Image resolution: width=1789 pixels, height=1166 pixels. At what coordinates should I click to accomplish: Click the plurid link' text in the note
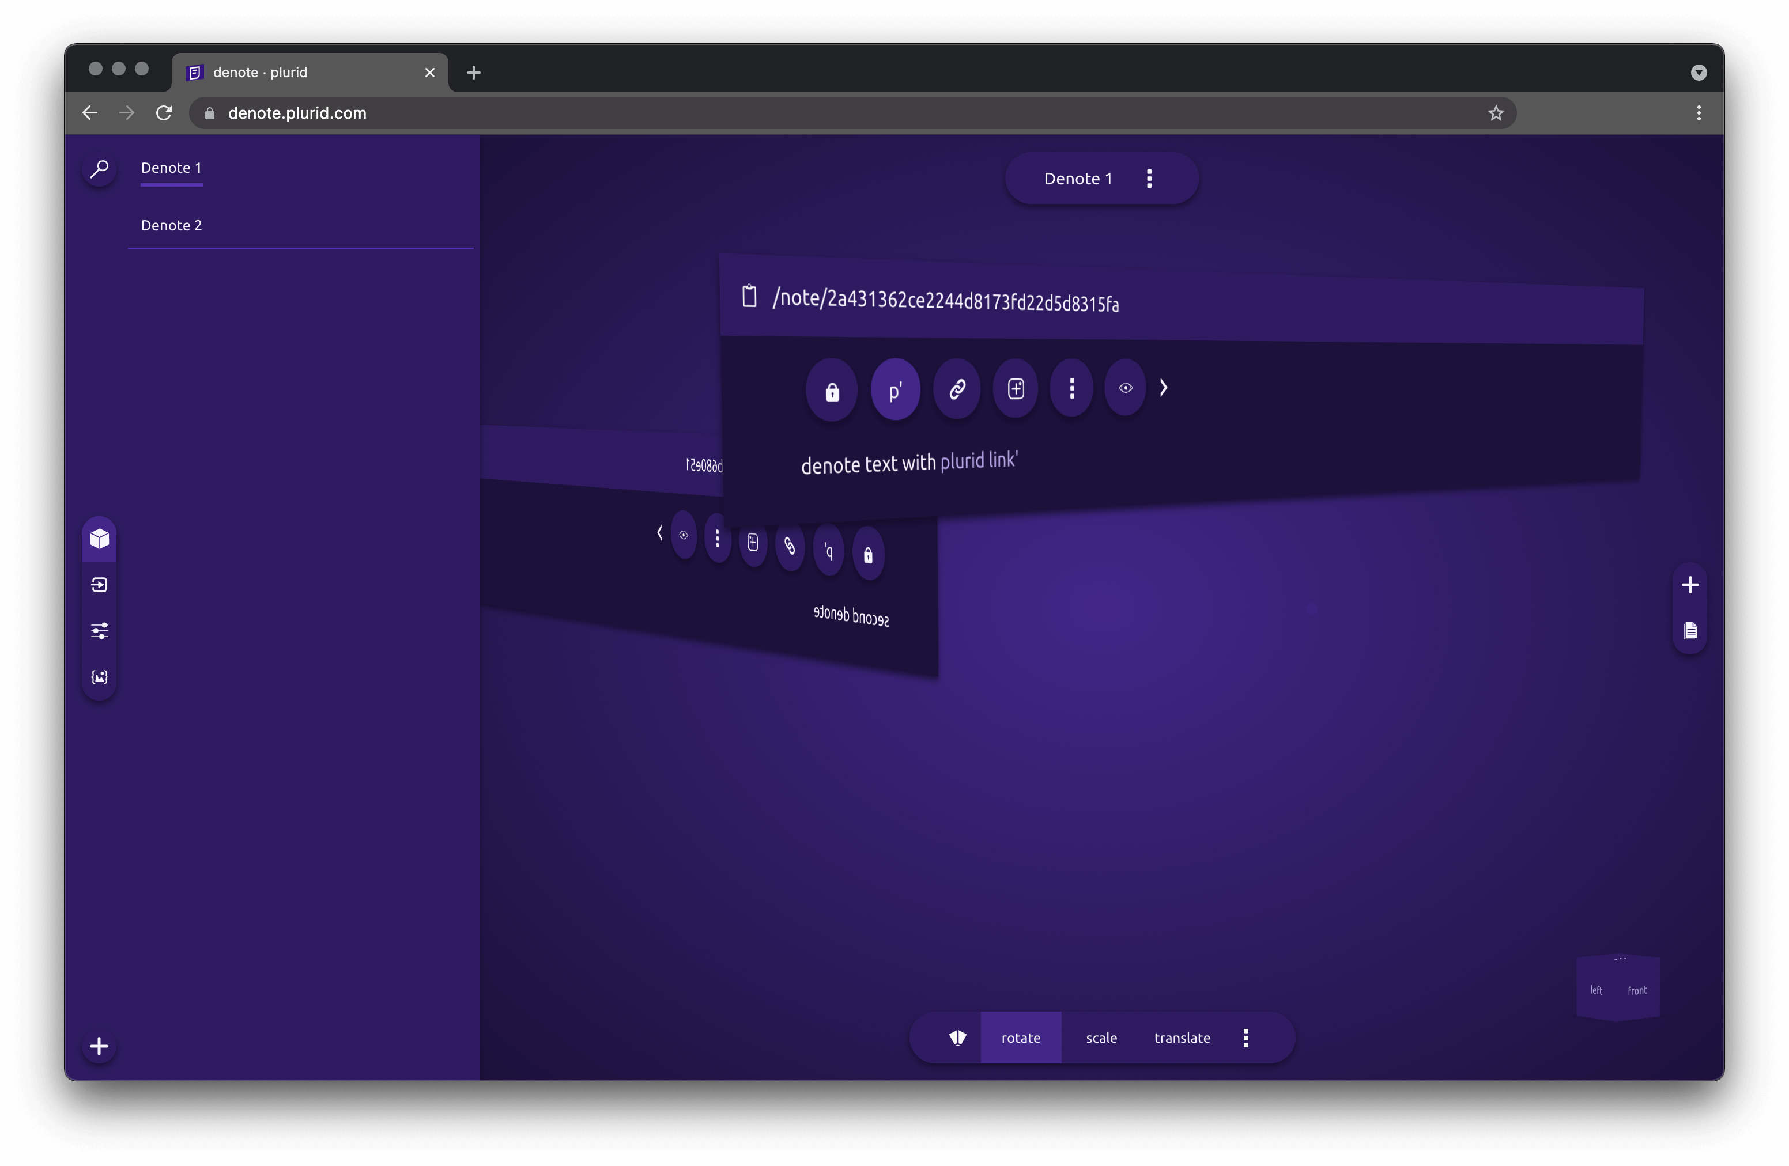[979, 460]
